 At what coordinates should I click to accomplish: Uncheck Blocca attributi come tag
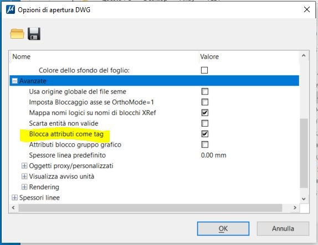click(204, 134)
